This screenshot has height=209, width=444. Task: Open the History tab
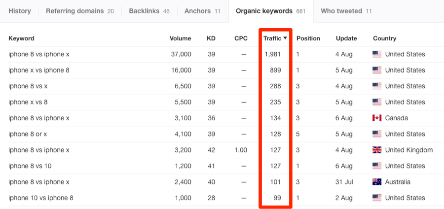tap(20, 11)
